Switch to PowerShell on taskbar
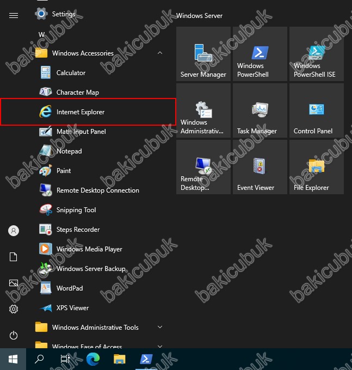 146,359
